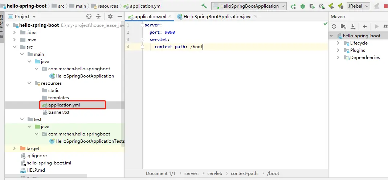This screenshot has width=388, height=180.
Task: Close the application.yml tab
Action: 170,16
